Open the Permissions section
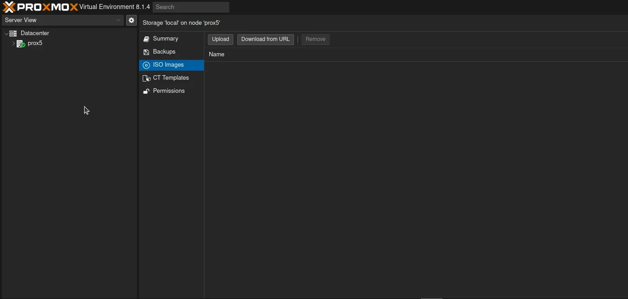 click(x=169, y=91)
